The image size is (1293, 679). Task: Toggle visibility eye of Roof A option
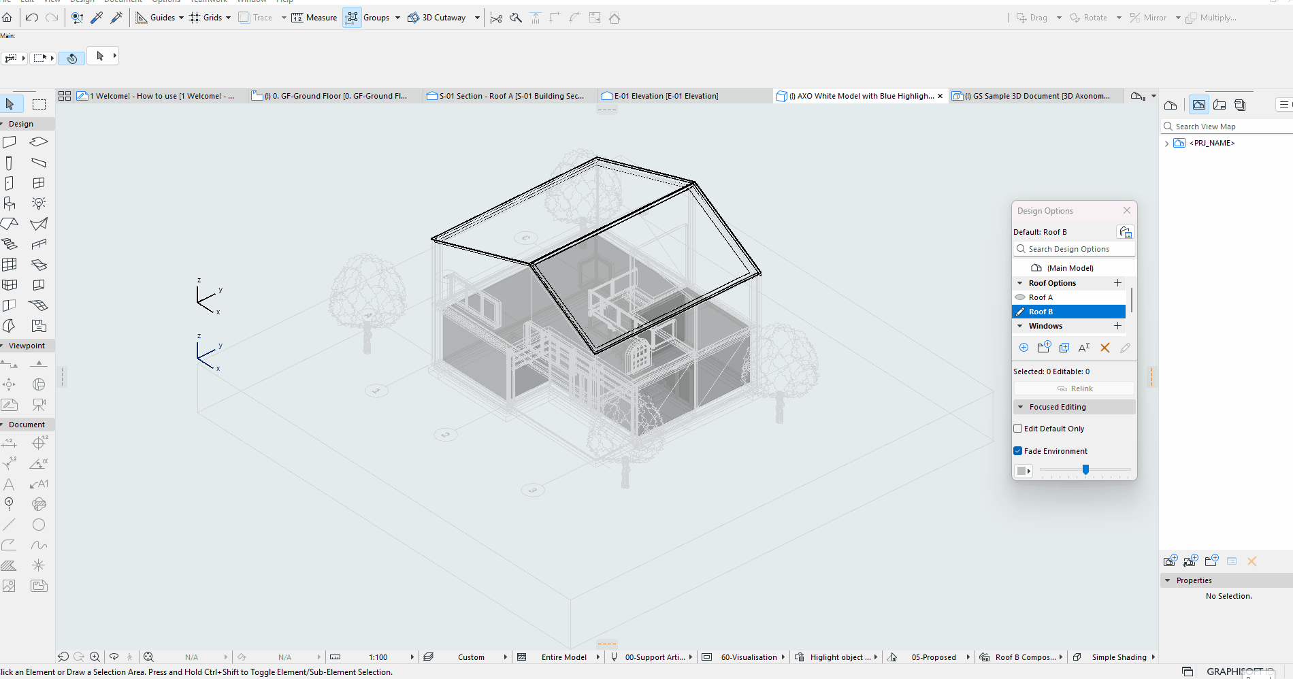[1020, 297]
